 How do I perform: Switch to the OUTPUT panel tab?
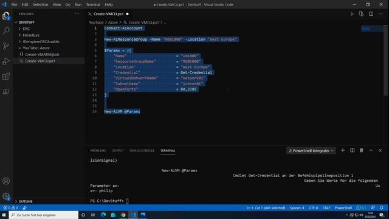117,150
